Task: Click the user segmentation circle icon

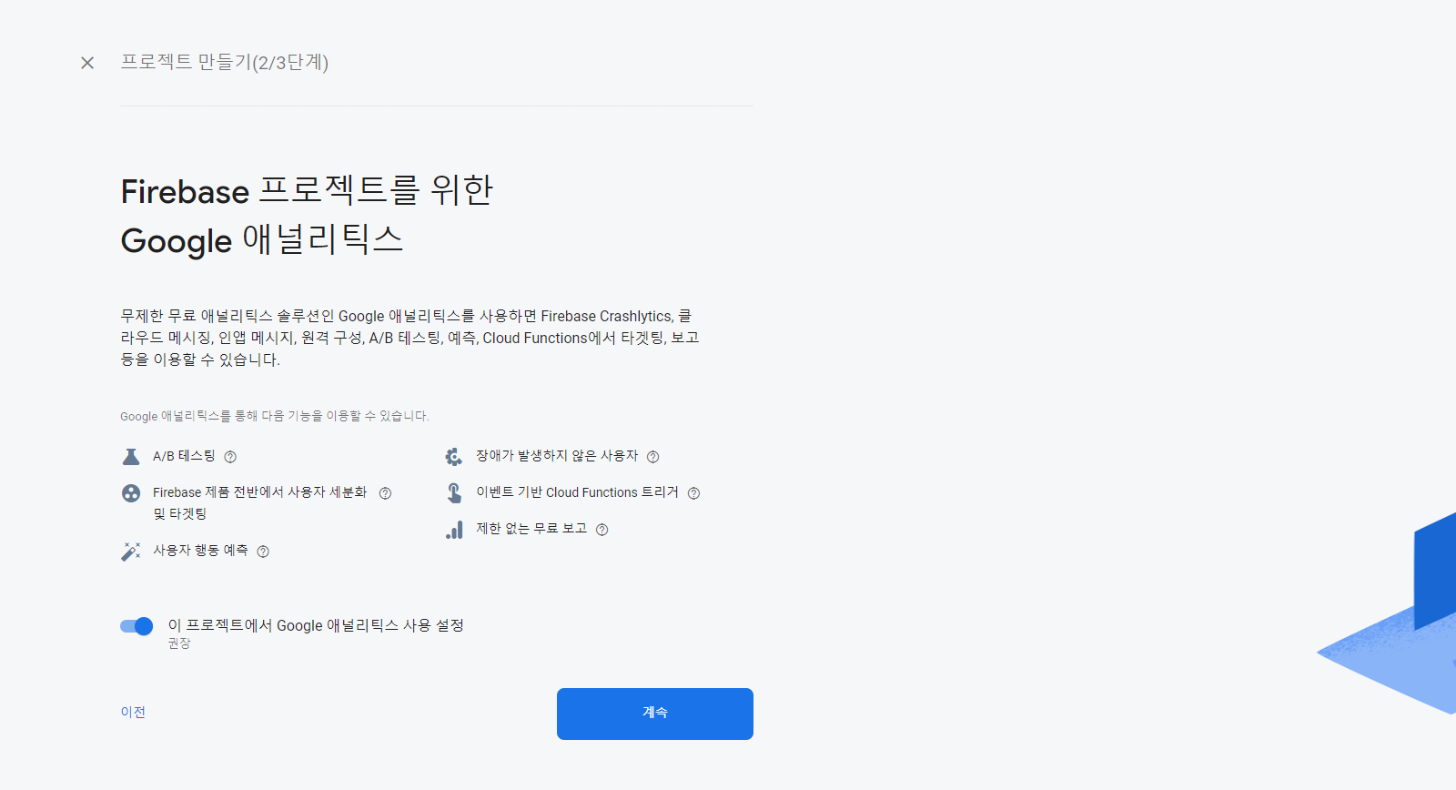Action: (x=131, y=493)
